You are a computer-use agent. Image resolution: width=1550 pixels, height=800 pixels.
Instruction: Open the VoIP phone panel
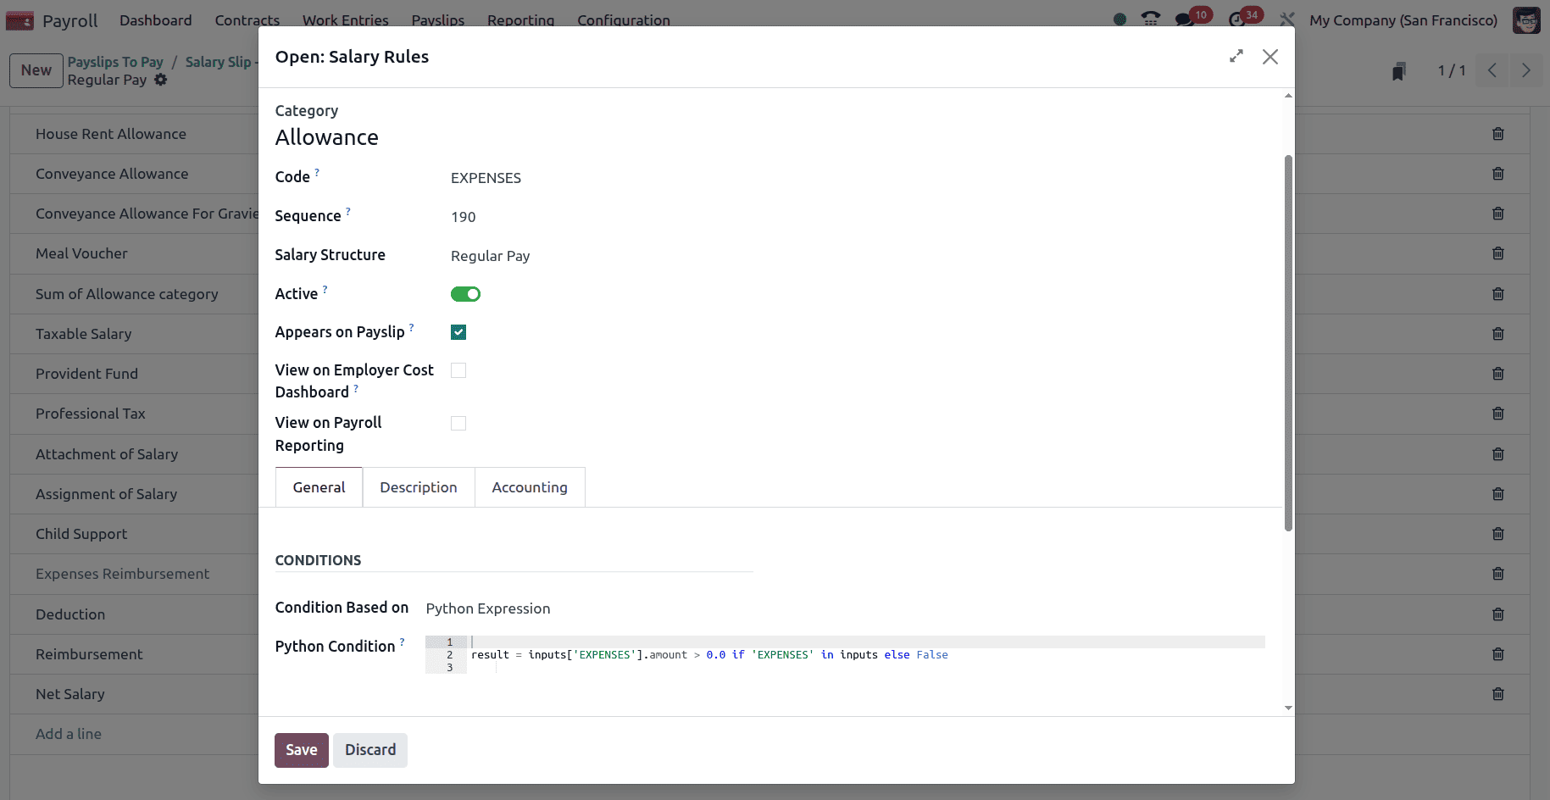click(1150, 17)
